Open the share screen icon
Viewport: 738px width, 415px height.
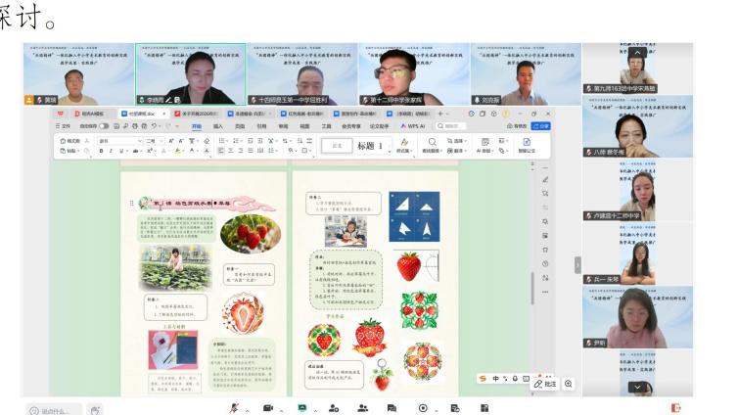tap(302, 408)
